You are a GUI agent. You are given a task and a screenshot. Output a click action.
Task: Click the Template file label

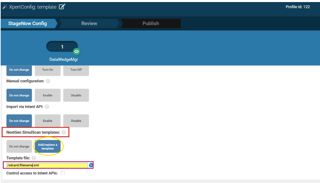coord(18,158)
